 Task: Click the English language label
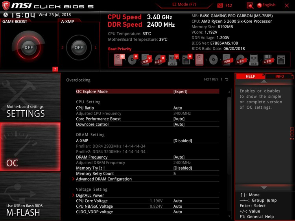269,5
